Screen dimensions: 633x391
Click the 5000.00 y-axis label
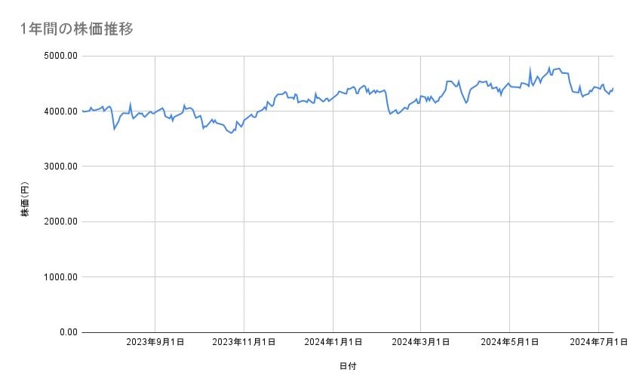coord(60,56)
